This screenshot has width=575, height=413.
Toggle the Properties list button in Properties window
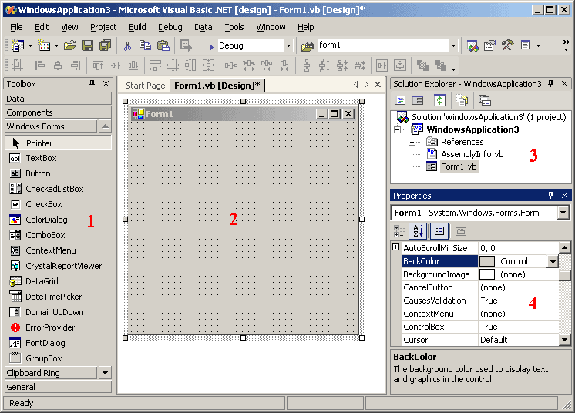tap(439, 231)
